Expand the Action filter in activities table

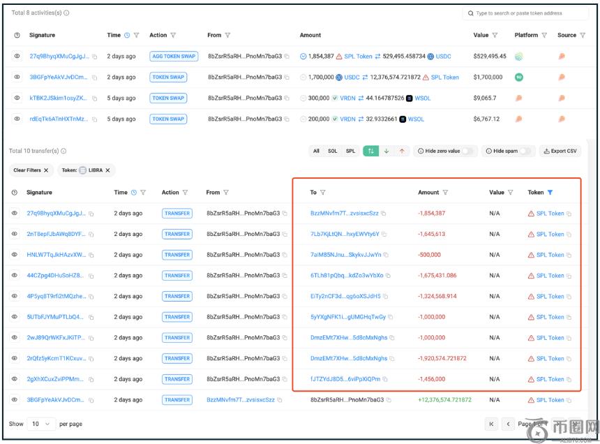[x=173, y=35]
